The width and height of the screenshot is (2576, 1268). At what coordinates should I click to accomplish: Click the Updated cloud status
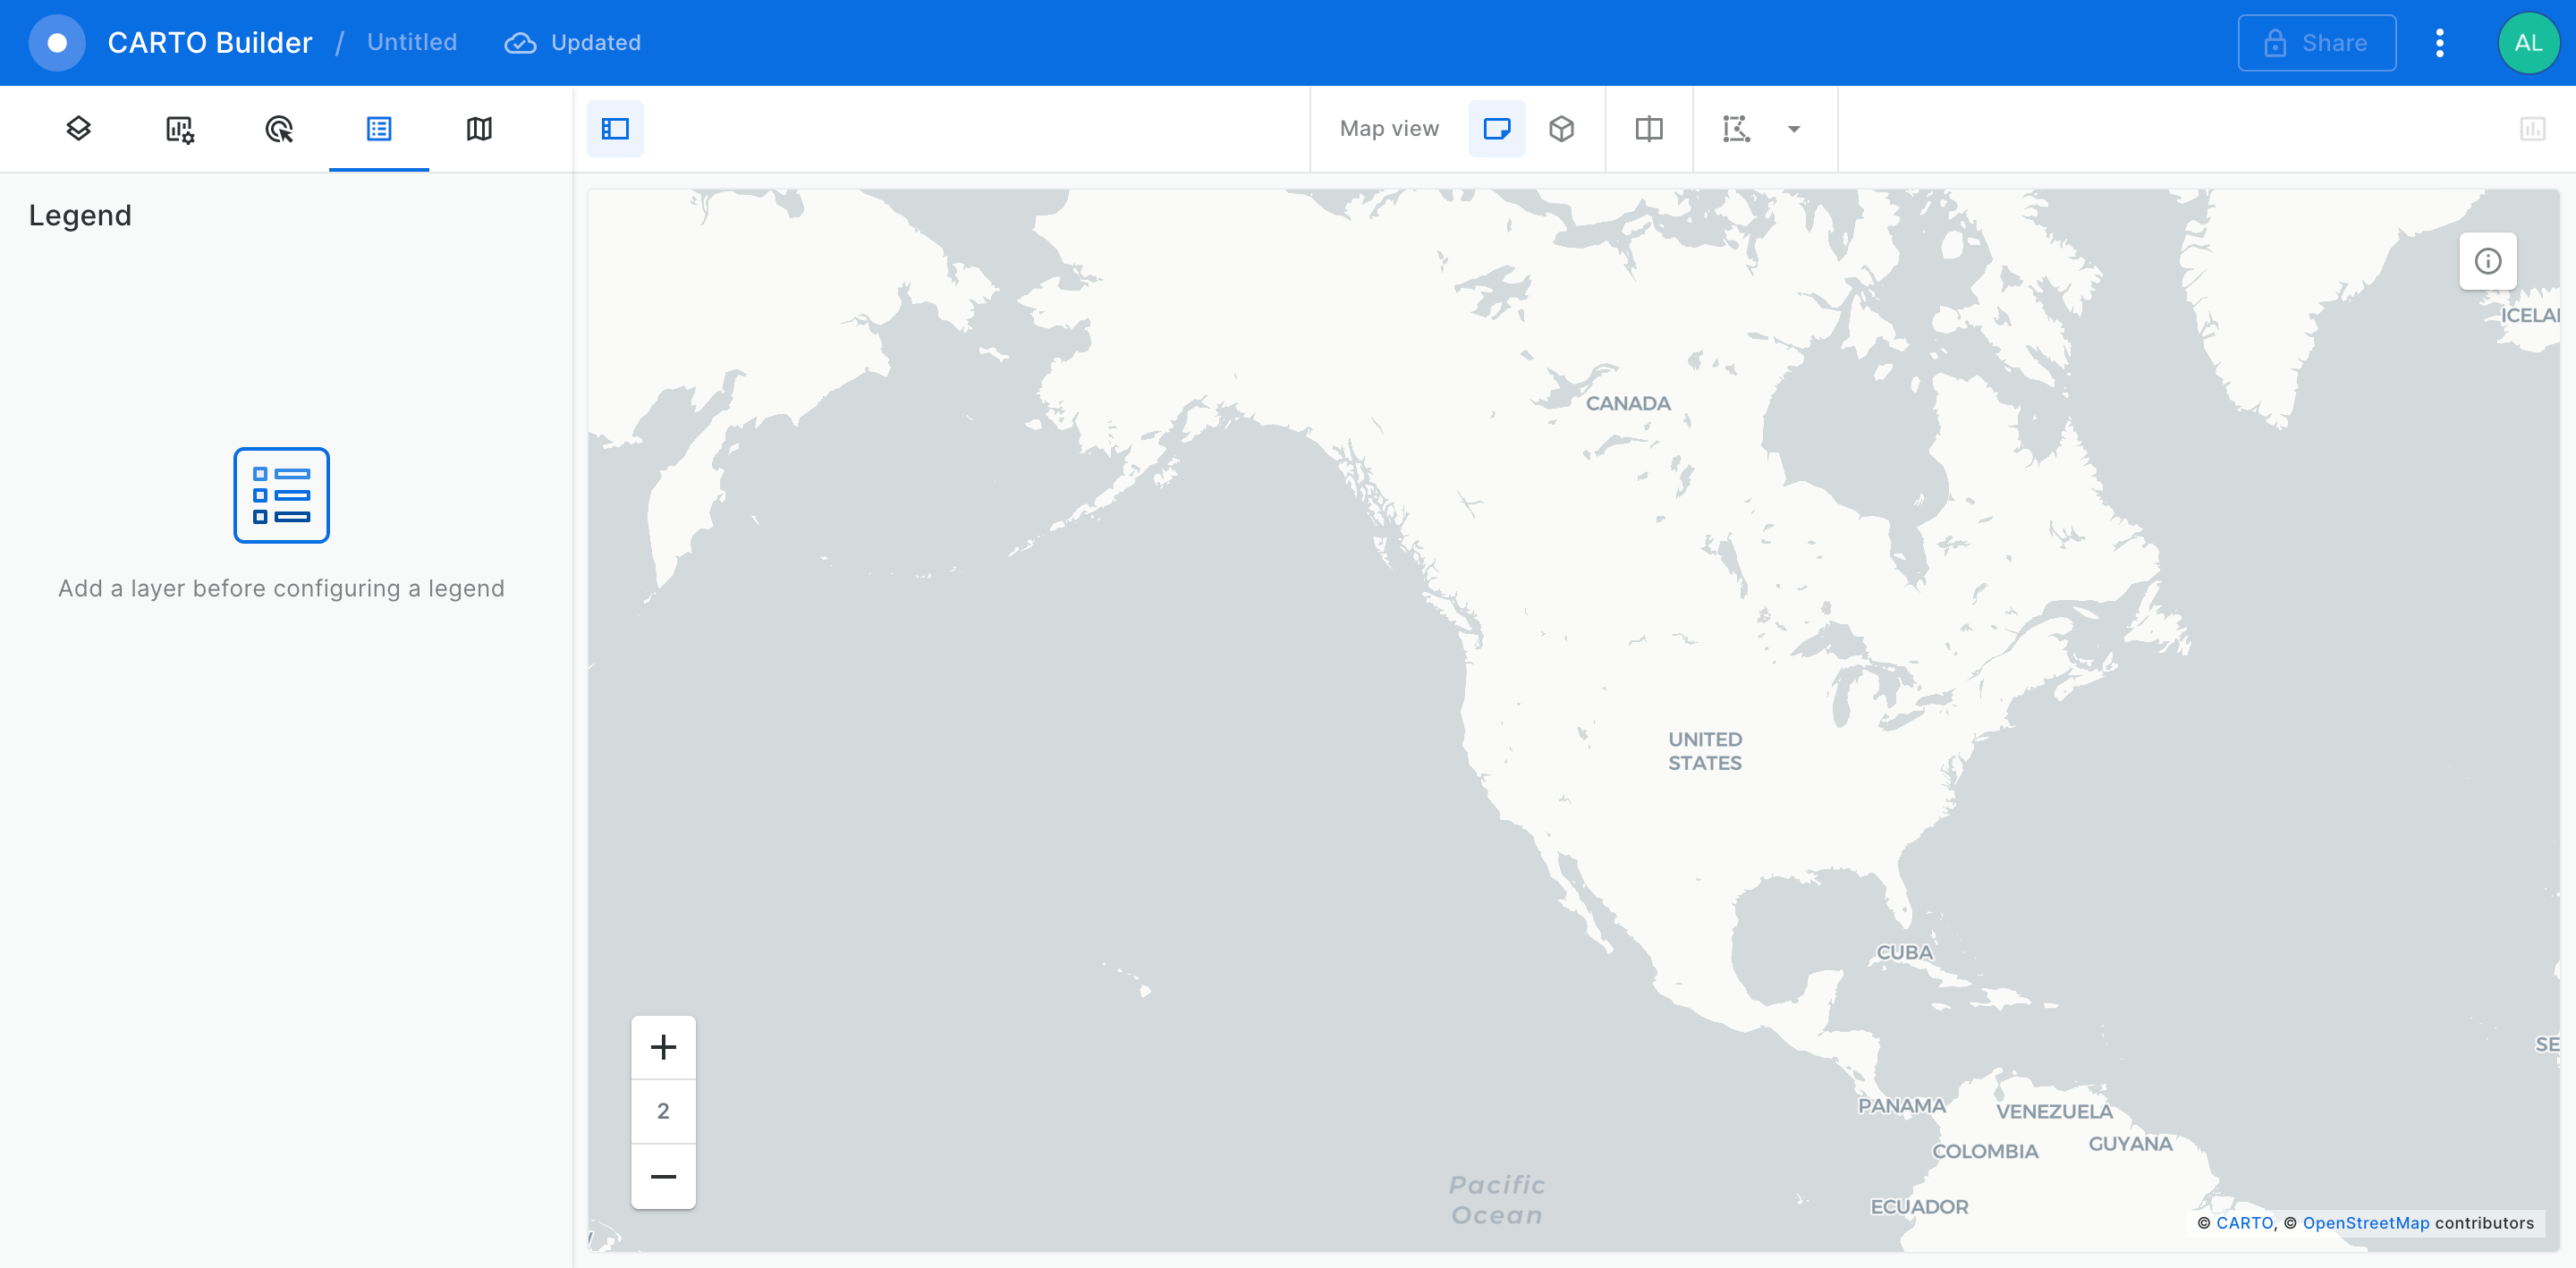coord(573,43)
